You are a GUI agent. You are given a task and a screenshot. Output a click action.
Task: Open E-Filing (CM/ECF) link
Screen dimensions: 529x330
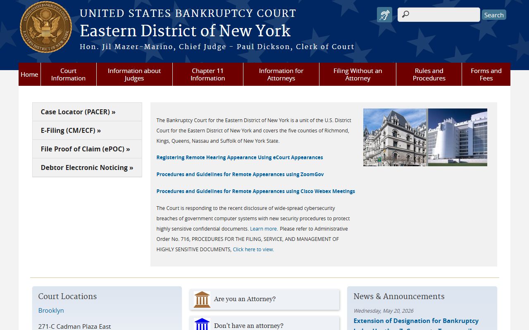[x=87, y=130]
